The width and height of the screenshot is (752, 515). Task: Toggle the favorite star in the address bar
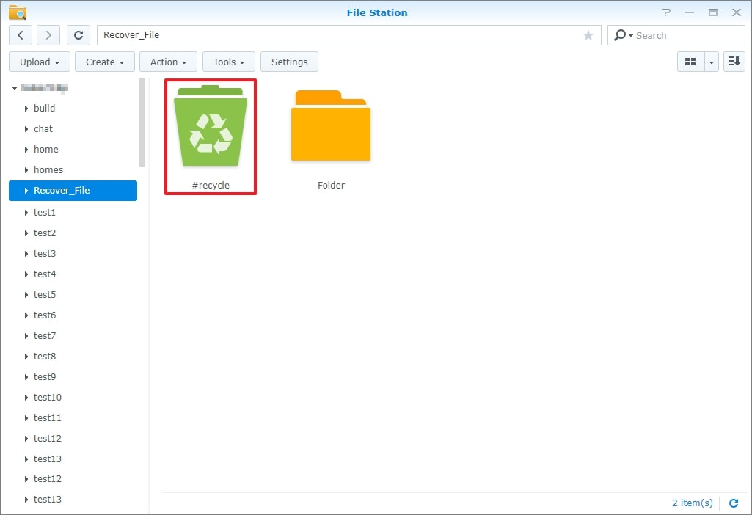(x=588, y=34)
